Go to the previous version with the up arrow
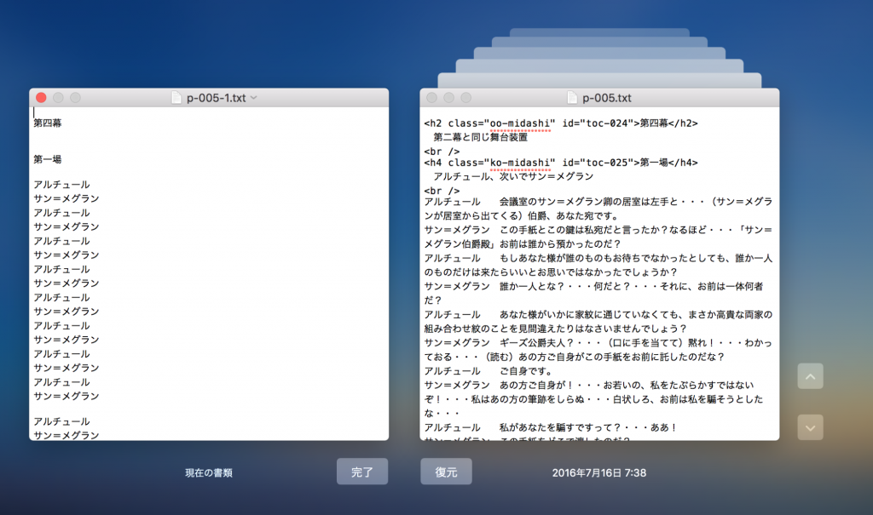 point(810,376)
